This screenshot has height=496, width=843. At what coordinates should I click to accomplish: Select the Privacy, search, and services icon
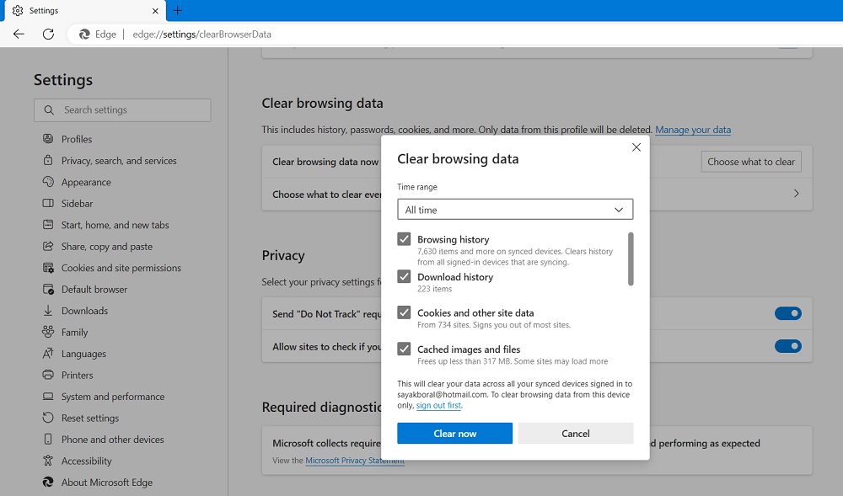click(x=49, y=160)
